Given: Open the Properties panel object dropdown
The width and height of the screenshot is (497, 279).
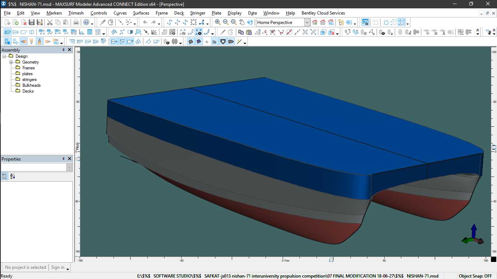Looking at the screenshot, I should coord(69,167).
